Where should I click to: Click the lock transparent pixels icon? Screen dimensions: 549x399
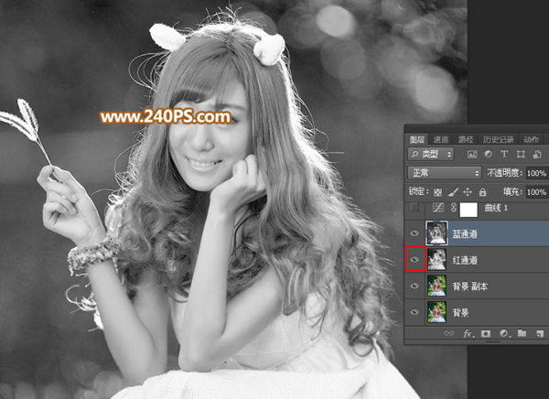436,192
